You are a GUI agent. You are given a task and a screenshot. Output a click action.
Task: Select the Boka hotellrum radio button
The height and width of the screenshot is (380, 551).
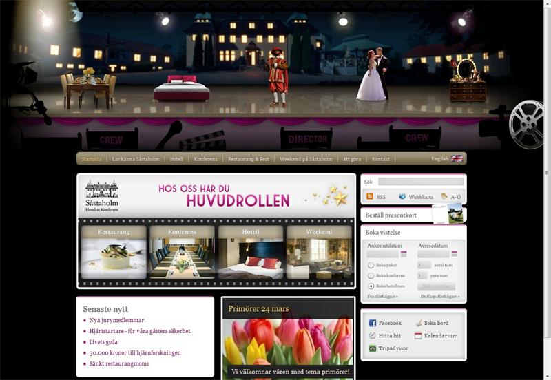click(x=371, y=286)
